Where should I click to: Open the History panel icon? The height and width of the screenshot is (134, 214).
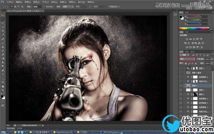tap(176, 15)
